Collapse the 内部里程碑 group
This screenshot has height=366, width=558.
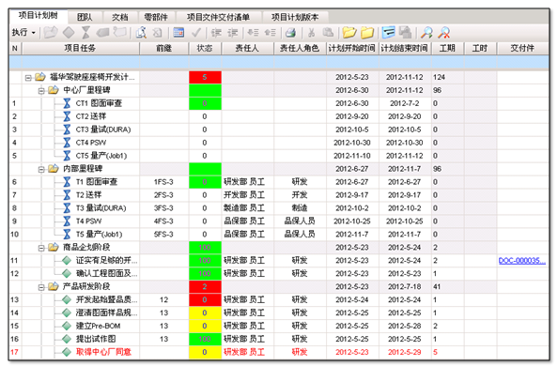point(41,169)
